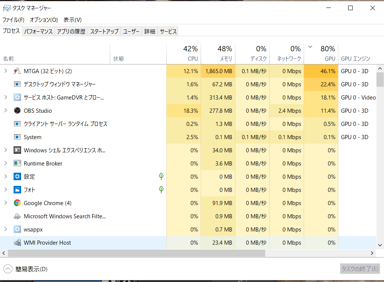
Task: Click the WMI Provider Host icon
Action: click(x=17, y=243)
